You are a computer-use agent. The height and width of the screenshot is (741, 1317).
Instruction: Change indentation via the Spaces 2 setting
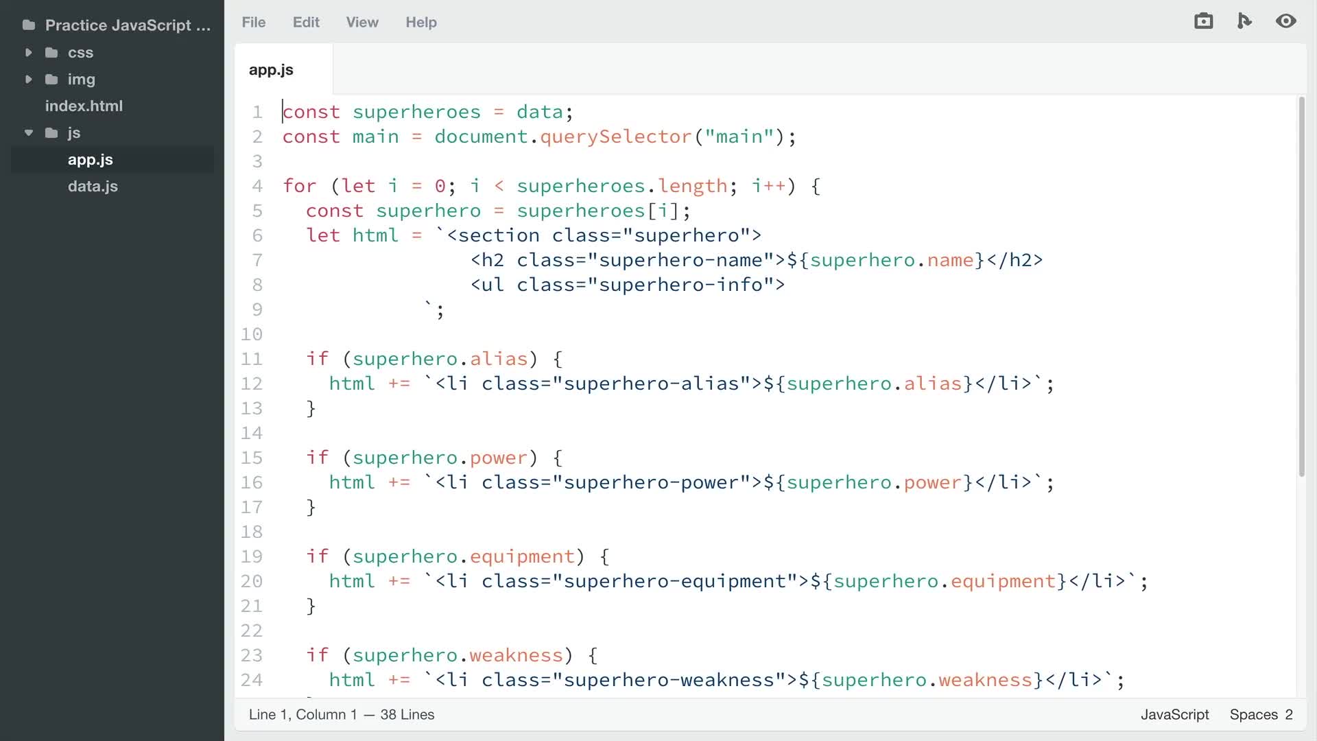[x=1261, y=714]
